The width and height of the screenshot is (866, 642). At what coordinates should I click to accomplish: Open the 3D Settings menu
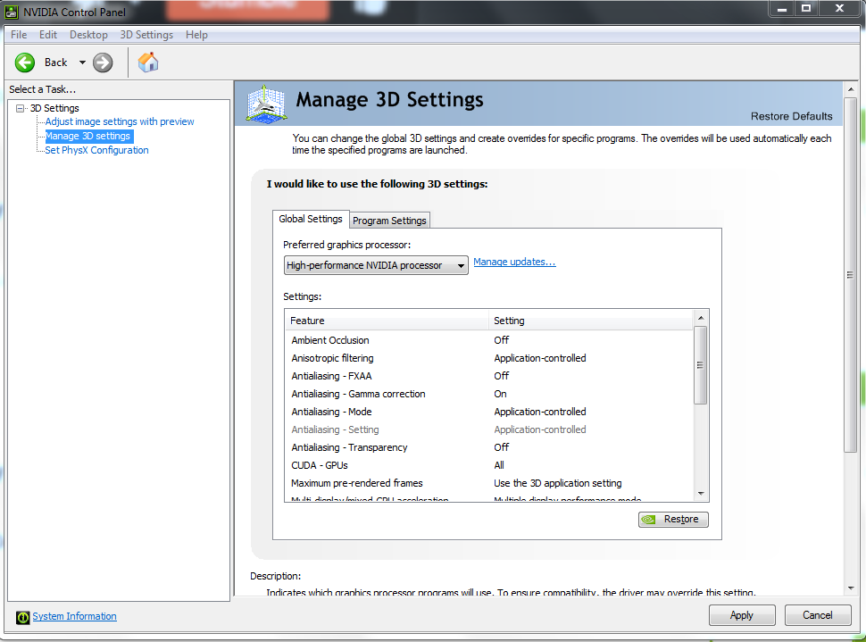[x=146, y=35]
